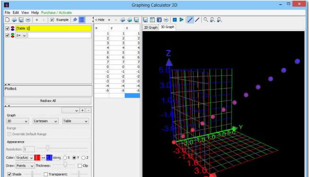The width and height of the screenshot is (309, 177).
Task: Open the empty dropdown above Graph section
Action: (71, 110)
